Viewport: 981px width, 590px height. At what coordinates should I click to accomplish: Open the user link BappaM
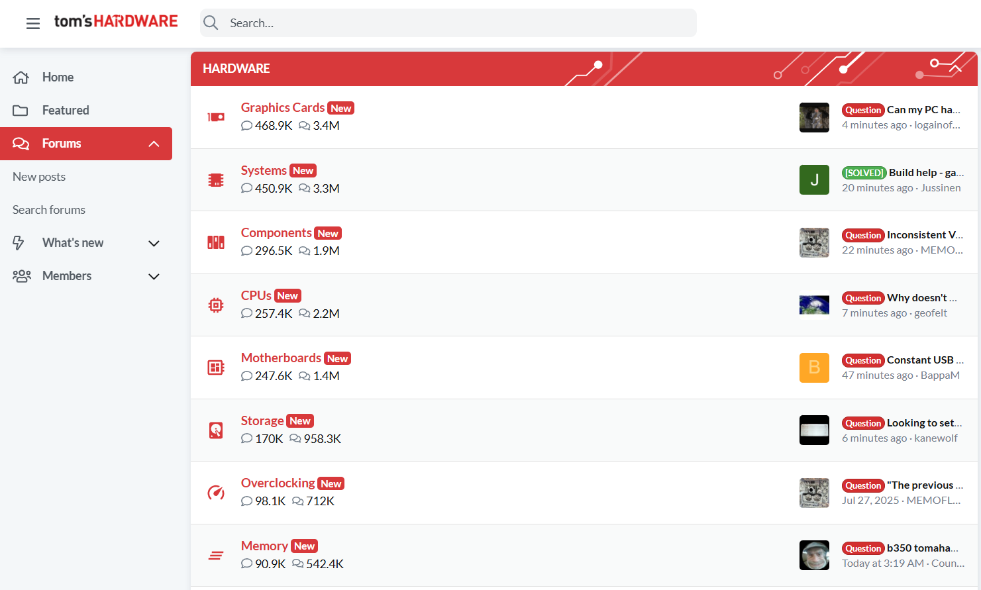[940, 375]
